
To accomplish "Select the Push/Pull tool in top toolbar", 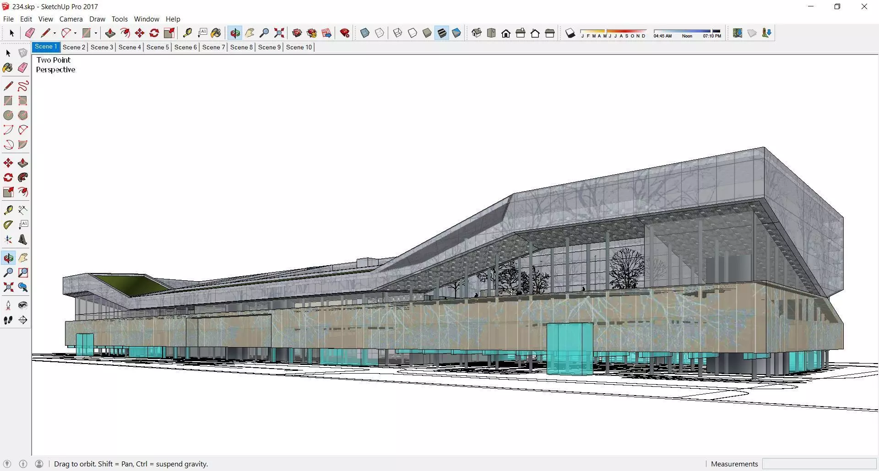I will pyautogui.click(x=110, y=33).
